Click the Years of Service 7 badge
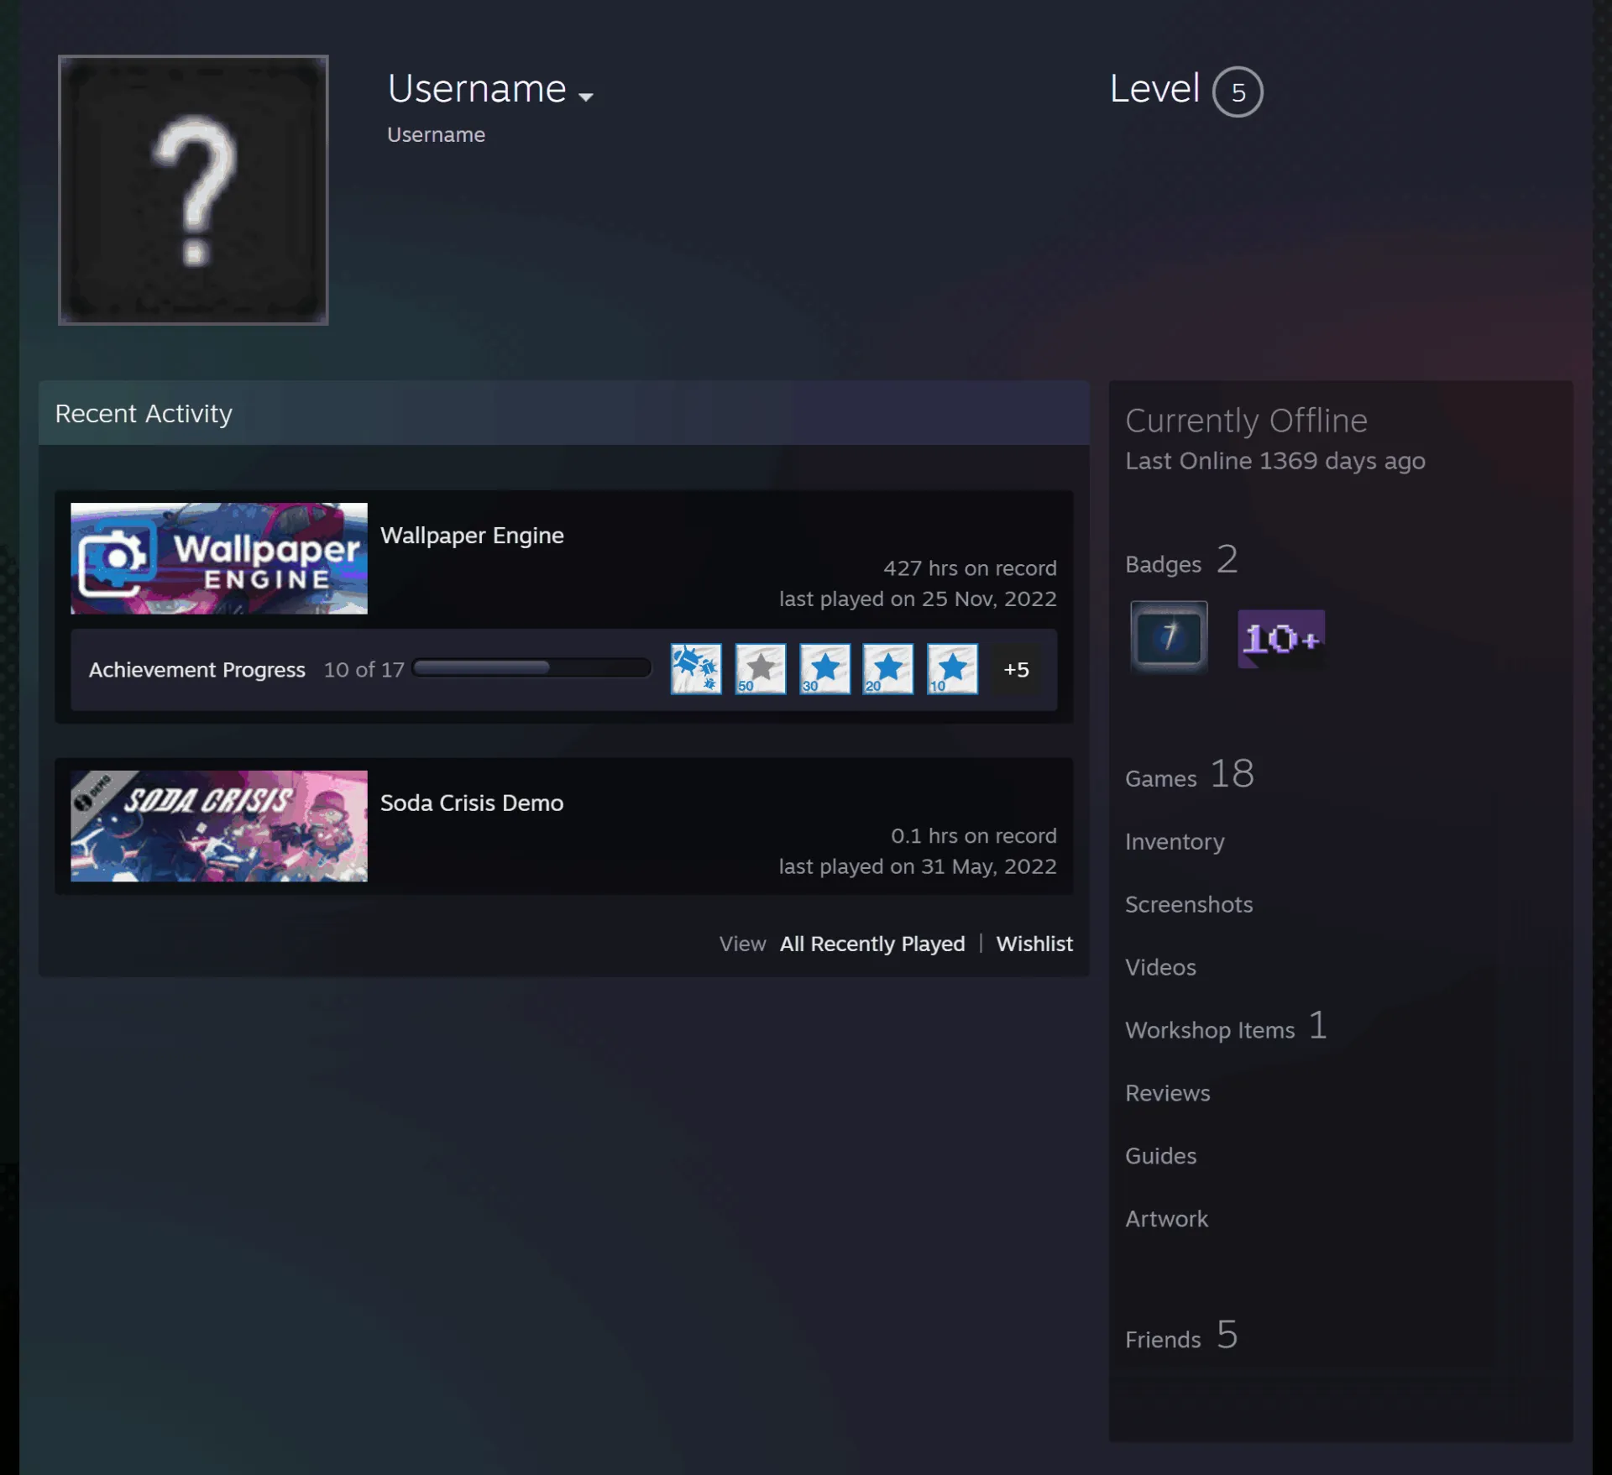This screenshot has height=1475, width=1612. click(1169, 636)
